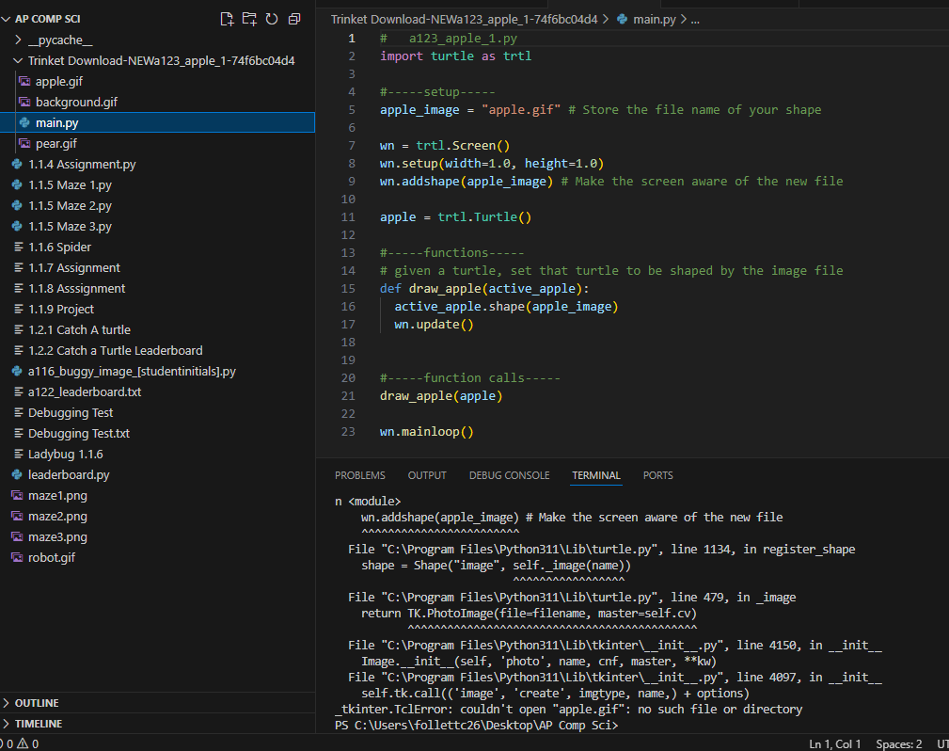The image size is (949, 751).
Task: Switch to the Problems tab
Action: coord(360,475)
